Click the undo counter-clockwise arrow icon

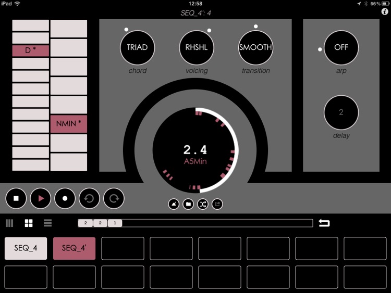90,198
